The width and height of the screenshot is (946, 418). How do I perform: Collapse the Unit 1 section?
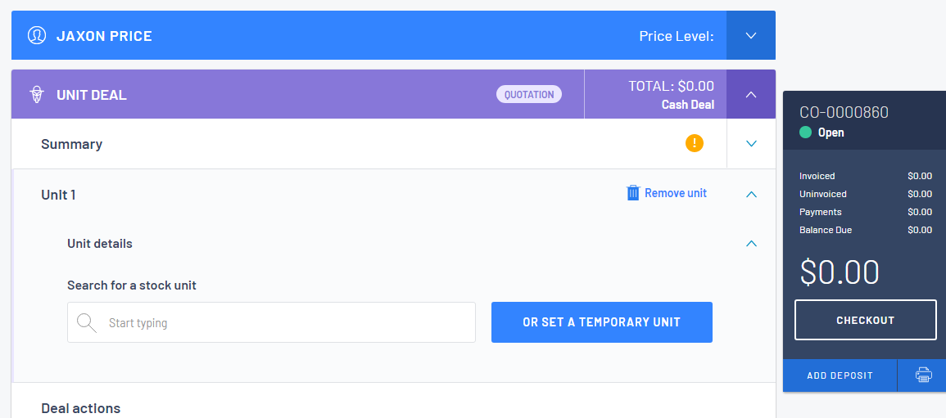tap(751, 195)
